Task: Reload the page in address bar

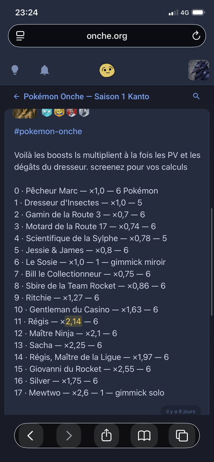Action: pyautogui.click(x=196, y=36)
